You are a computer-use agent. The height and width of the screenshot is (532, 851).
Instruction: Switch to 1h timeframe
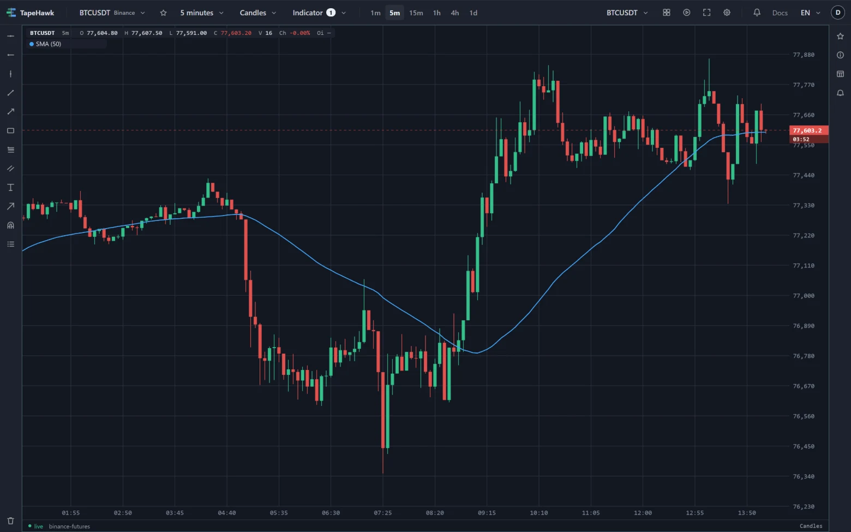436,13
